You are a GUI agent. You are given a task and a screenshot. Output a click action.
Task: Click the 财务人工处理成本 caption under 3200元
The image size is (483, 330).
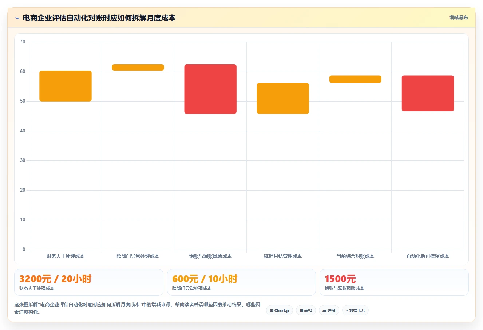[x=37, y=289]
